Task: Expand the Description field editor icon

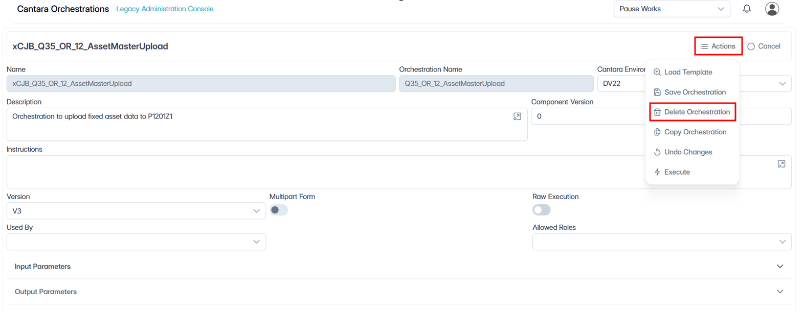Action: coord(517,116)
